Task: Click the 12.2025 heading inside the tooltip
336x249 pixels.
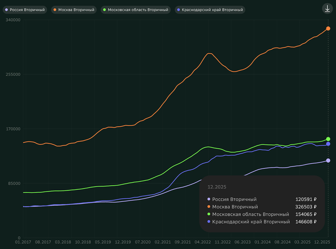Action: click(216, 187)
